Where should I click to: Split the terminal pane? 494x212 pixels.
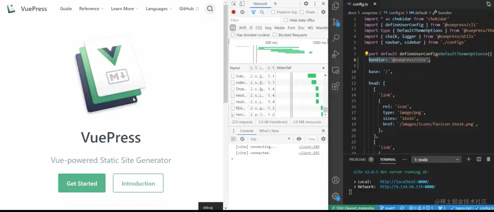[x=479, y=159]
